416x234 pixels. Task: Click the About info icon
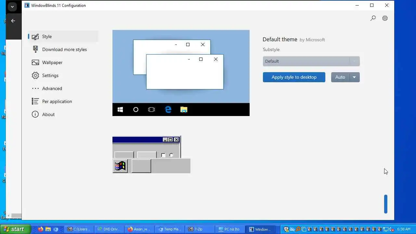35,114
